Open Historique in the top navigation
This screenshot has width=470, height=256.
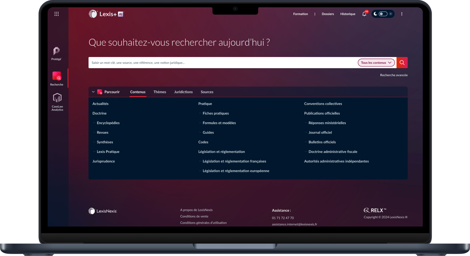coord(348,14)
